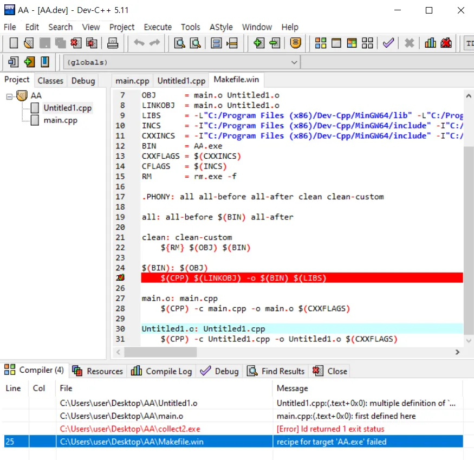Switch to the Classes side tab
Image resolution: width=474 pixels, height=460 pixels.
(x=50, y=81)
